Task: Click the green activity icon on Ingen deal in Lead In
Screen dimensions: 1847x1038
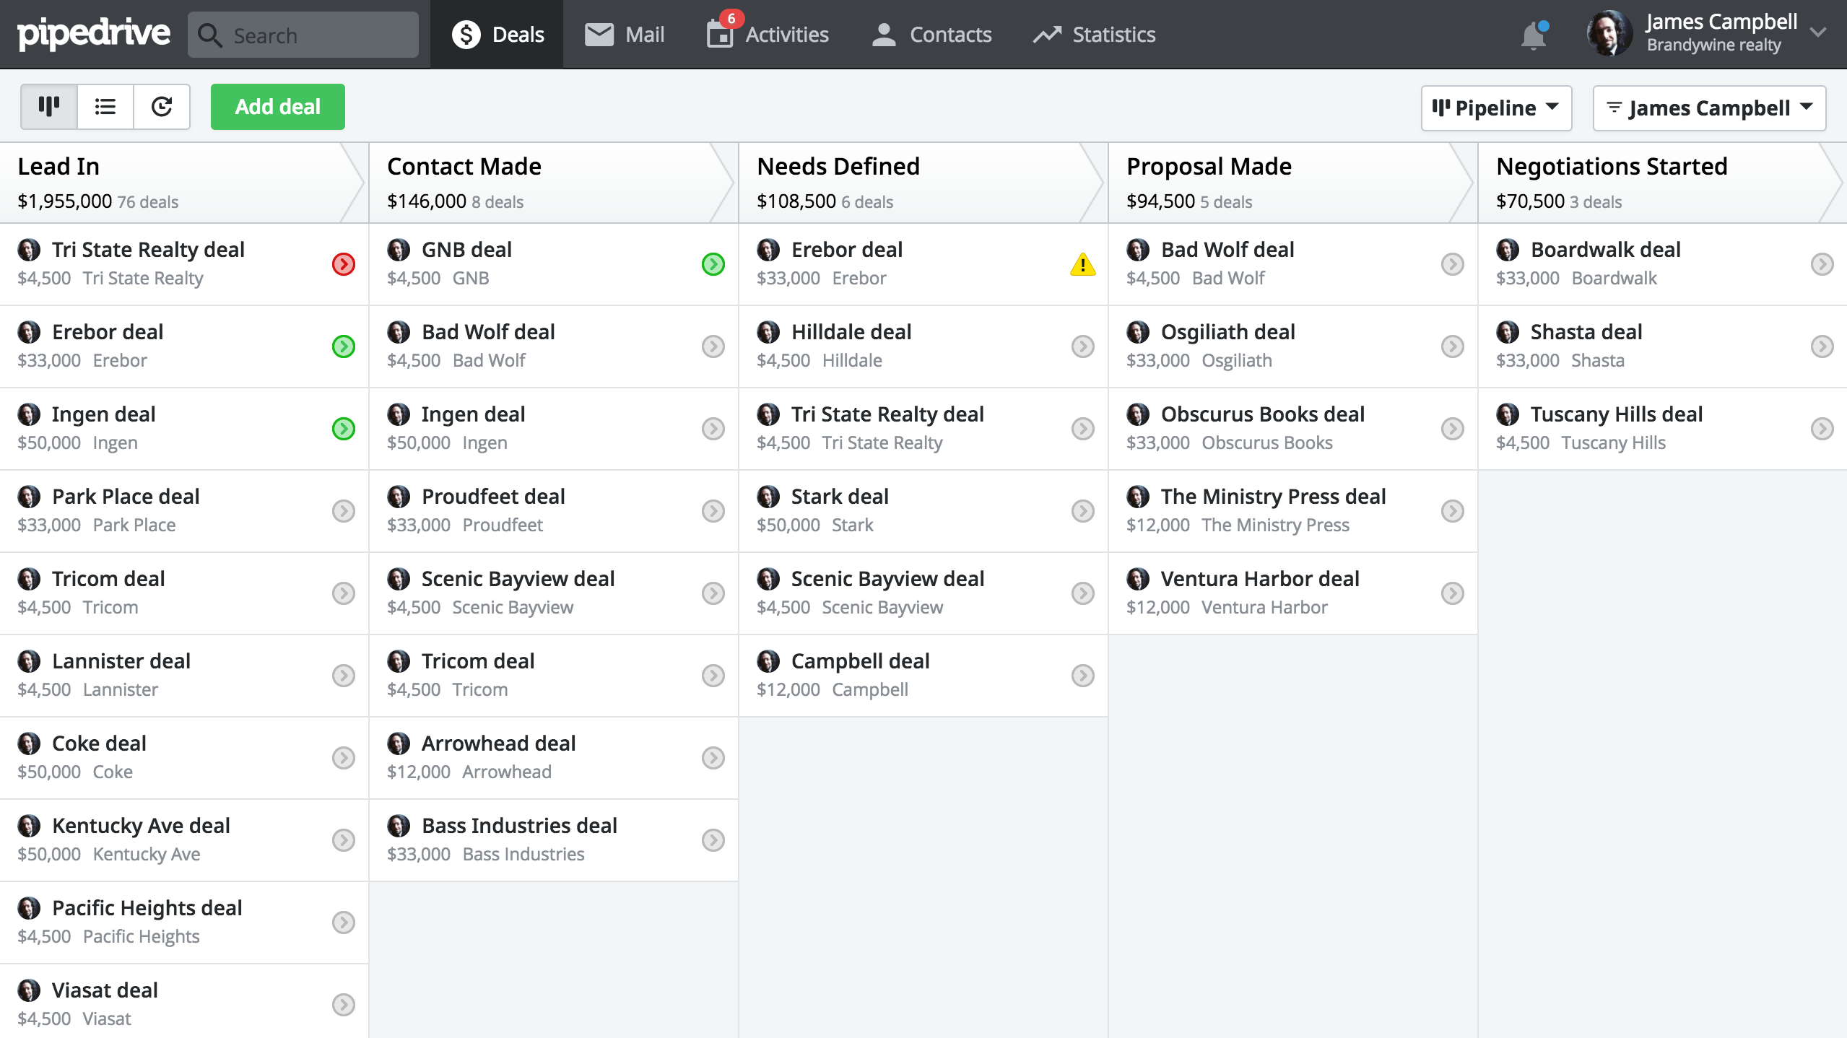Action: coord(343,429)
